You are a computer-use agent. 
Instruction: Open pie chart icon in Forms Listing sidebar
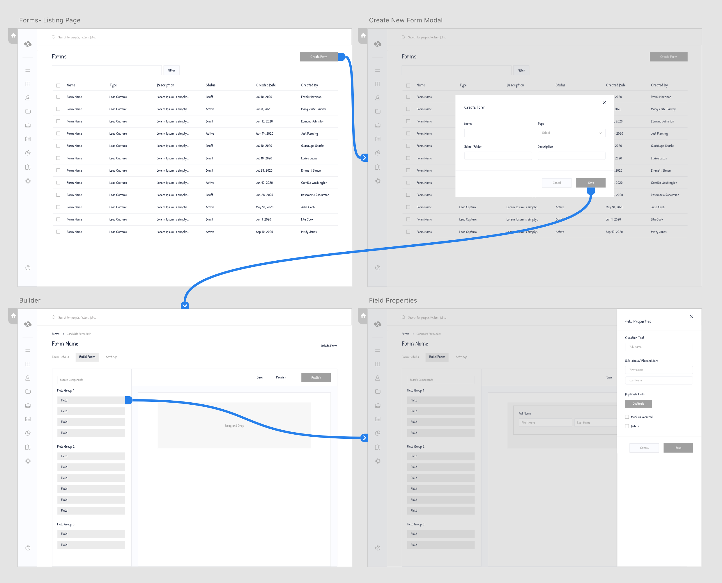click(28, 153)
